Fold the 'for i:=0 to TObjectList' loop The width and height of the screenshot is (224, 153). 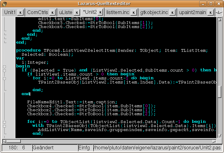point(5,122)
